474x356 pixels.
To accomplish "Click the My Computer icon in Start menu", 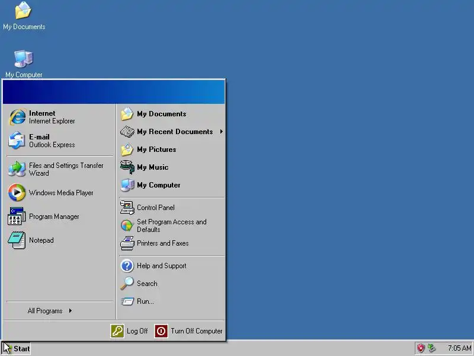I will point(127,185).
